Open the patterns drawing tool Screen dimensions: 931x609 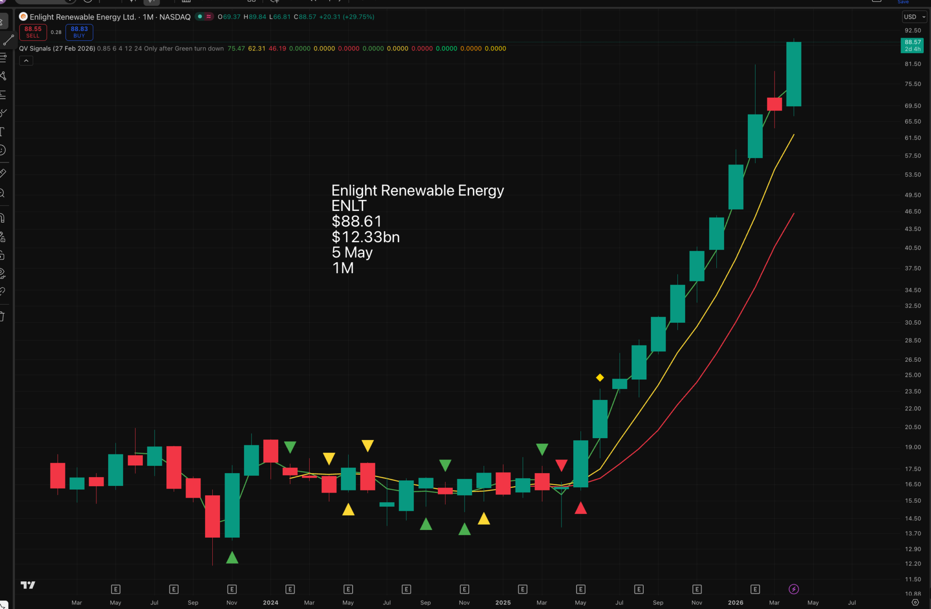pos(3,76)
